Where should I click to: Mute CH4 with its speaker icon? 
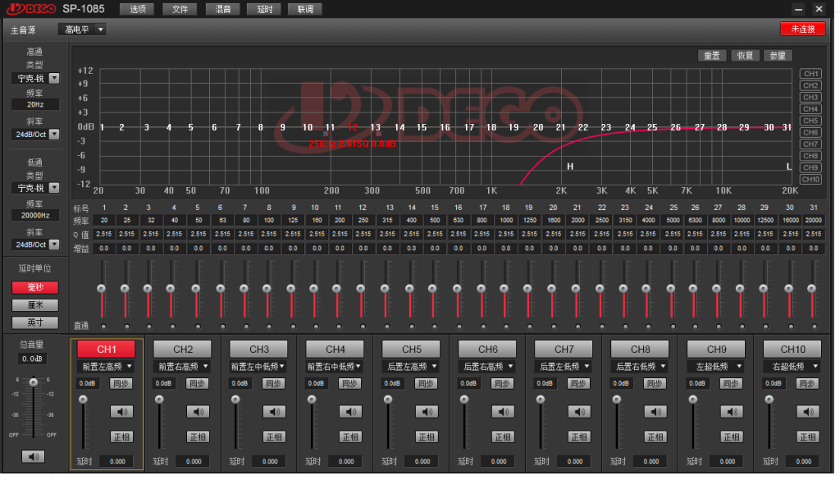point(350,411)
